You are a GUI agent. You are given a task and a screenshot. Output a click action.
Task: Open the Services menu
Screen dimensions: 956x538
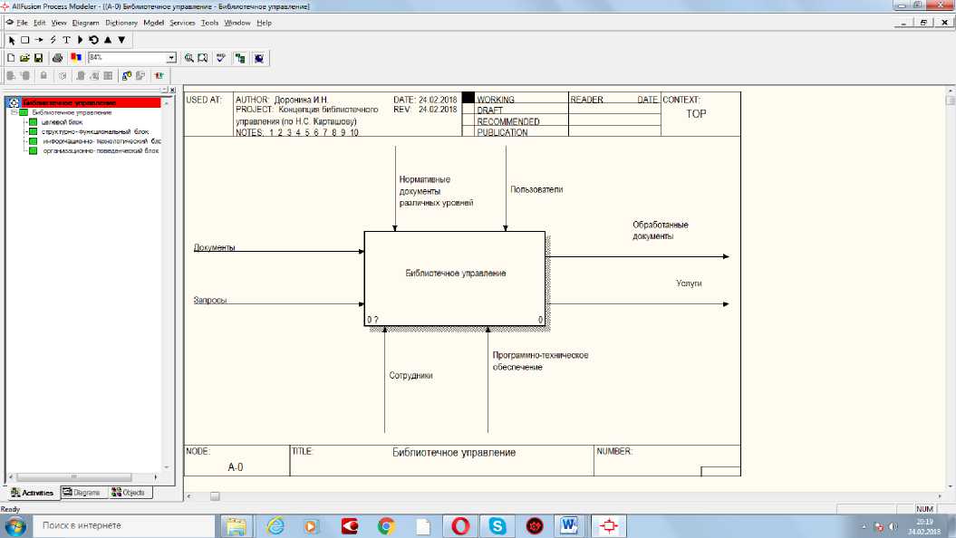click(x=182, y=24)
